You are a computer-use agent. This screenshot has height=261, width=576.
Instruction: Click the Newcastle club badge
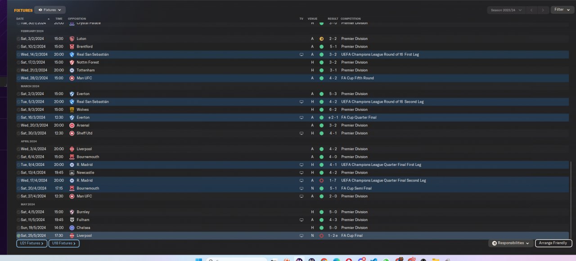pyautogui.click(x=72, y=173)
